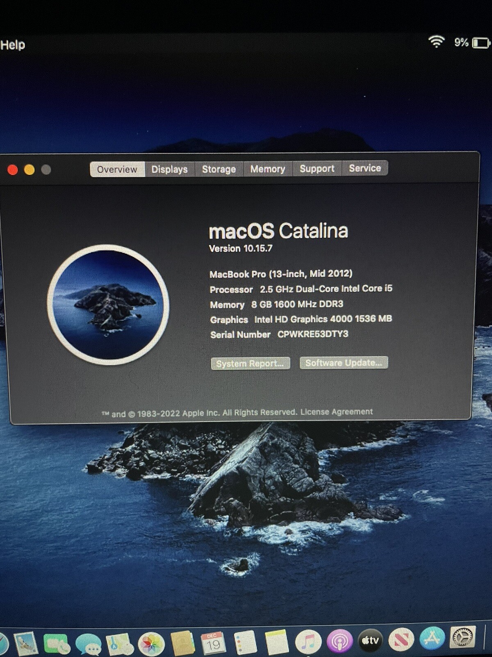Screen dimensions: 492x657
Task: Open the Help menu
Action: pyautogui.click(x=13, y=44)
